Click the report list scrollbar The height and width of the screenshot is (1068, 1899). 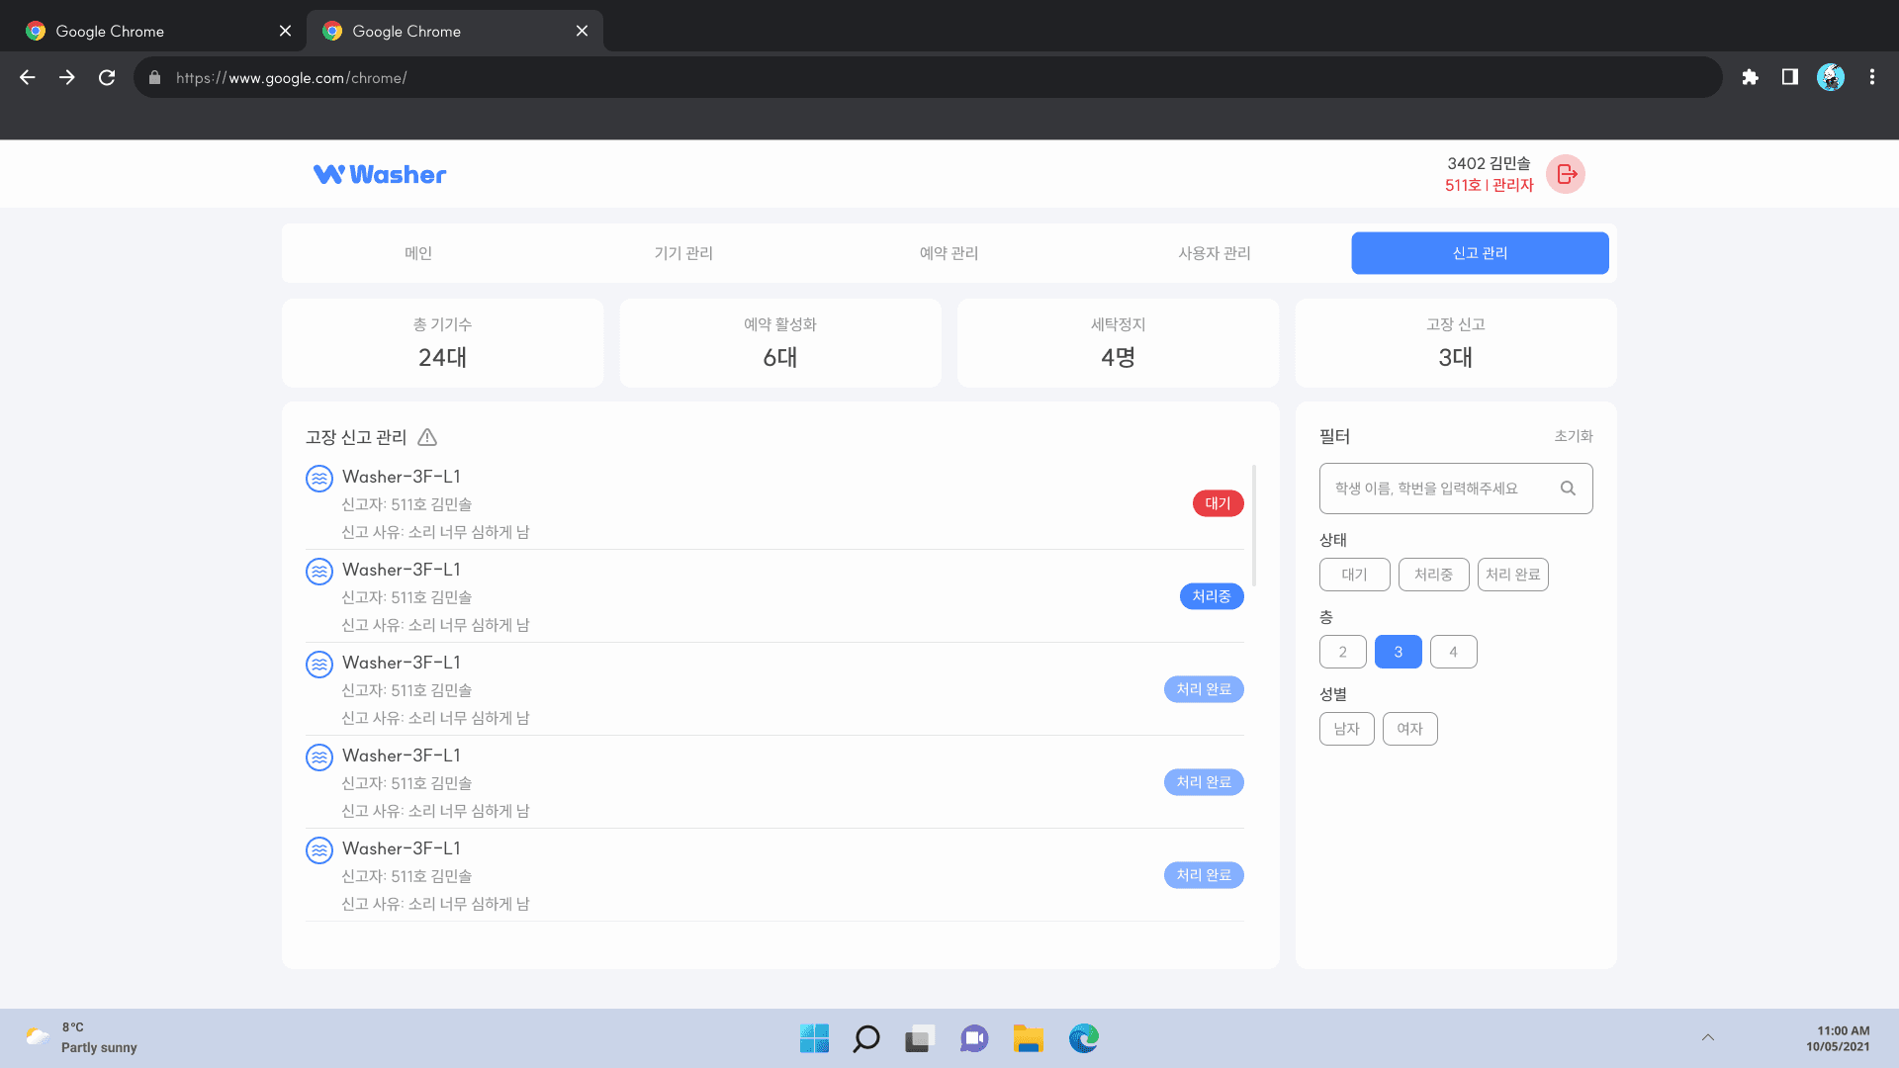(1254, 525)
